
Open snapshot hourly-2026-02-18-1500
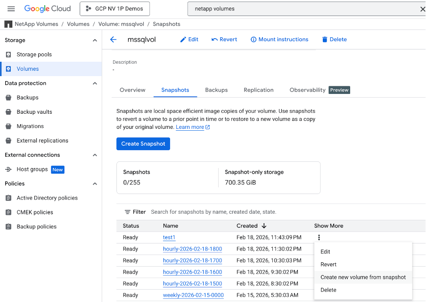(x=192, y=284)
